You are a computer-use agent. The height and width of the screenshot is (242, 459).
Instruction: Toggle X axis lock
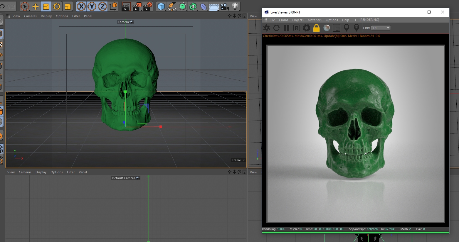coord(81,6)
